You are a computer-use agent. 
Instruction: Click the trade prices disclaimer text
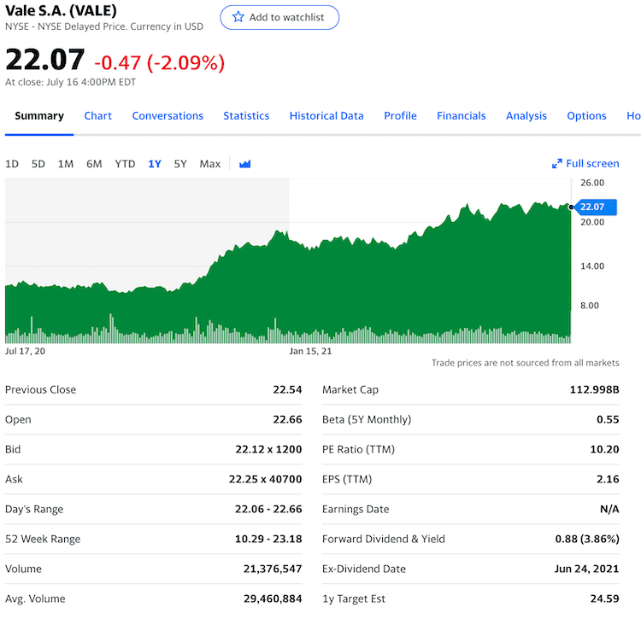point(526,363)
